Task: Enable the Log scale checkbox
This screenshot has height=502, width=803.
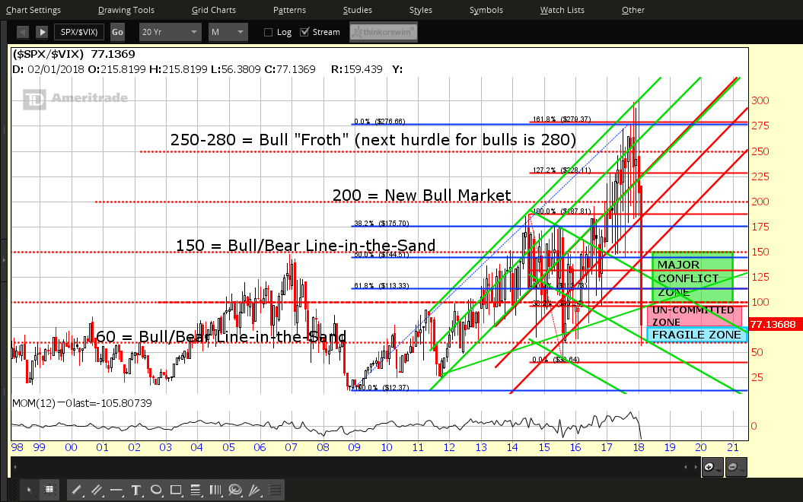Action: click(268, 32)
